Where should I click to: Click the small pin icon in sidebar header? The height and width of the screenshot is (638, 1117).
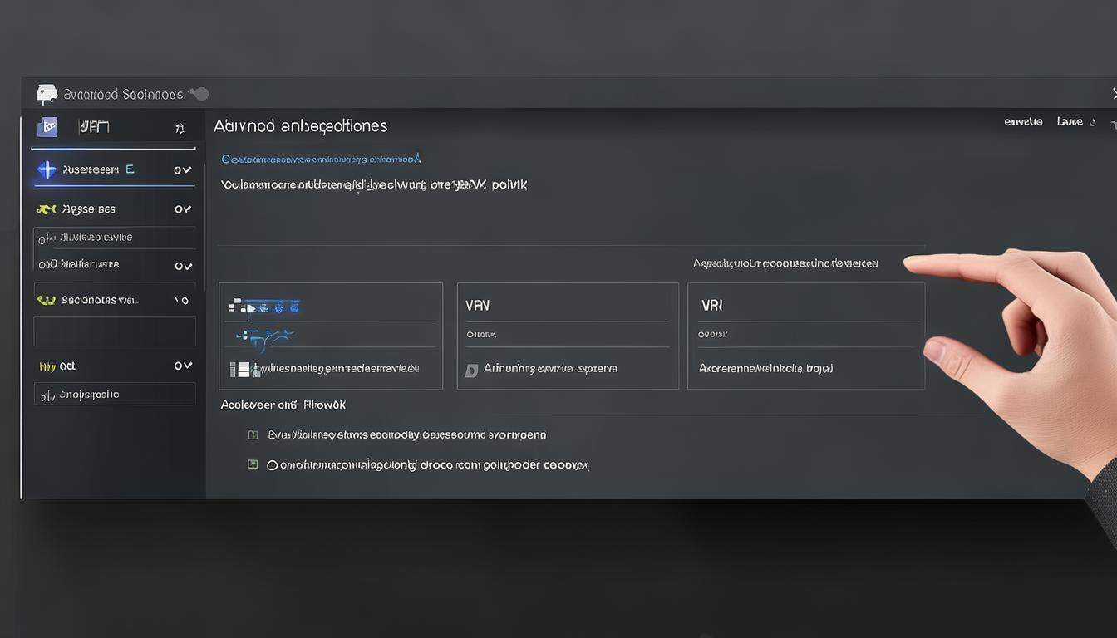[x=180, y=128]
